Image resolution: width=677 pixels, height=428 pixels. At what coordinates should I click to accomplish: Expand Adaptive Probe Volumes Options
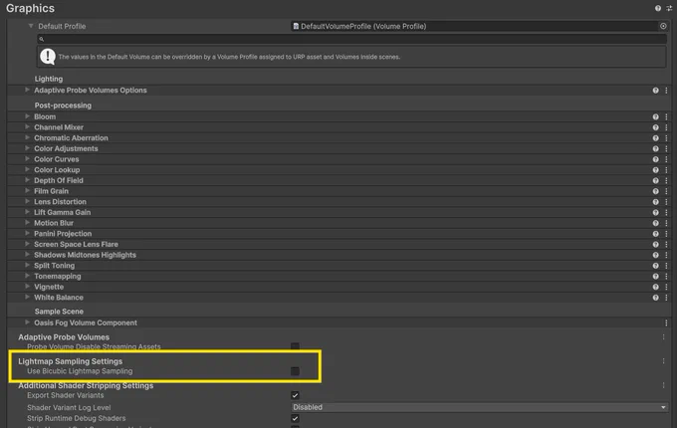27,90
